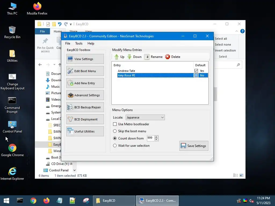Click Explorer search magnifier icon
This screenshot has height=206, width=275.
238,65
